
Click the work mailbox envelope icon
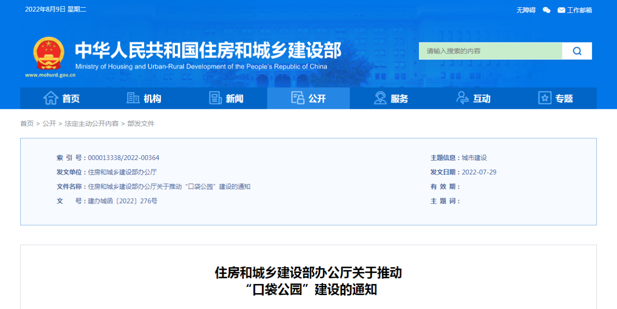tap(561, 10)
